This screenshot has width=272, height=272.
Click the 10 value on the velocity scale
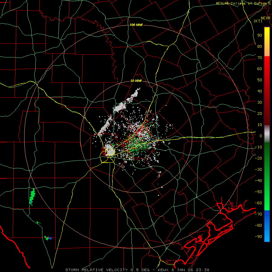(x=260, y=125)
